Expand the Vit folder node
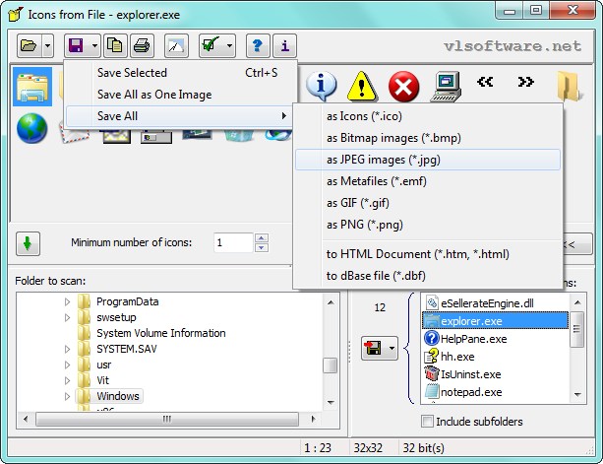The image size is (603, 464). coord(67,380)
